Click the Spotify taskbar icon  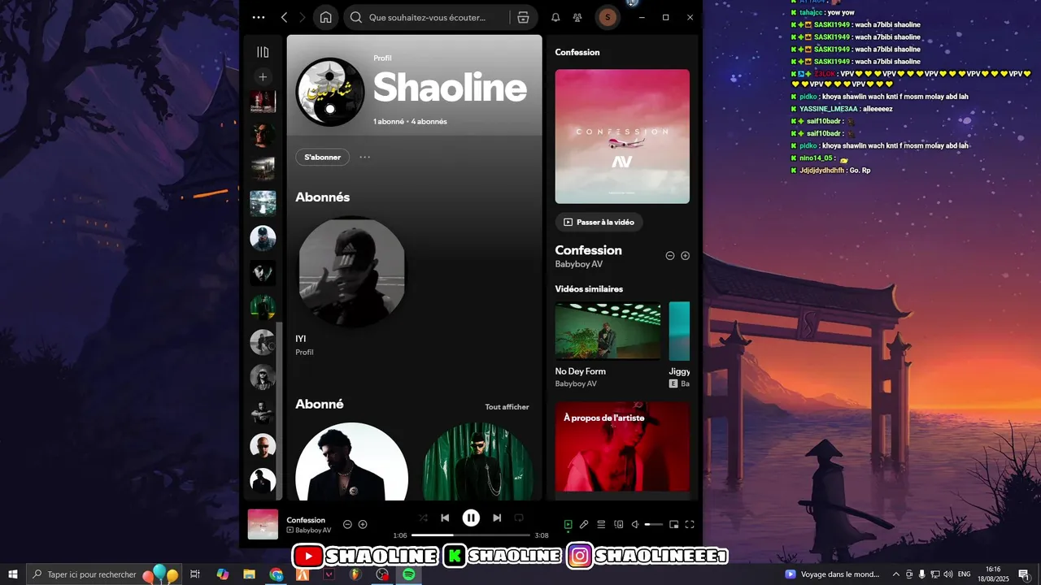409,574
